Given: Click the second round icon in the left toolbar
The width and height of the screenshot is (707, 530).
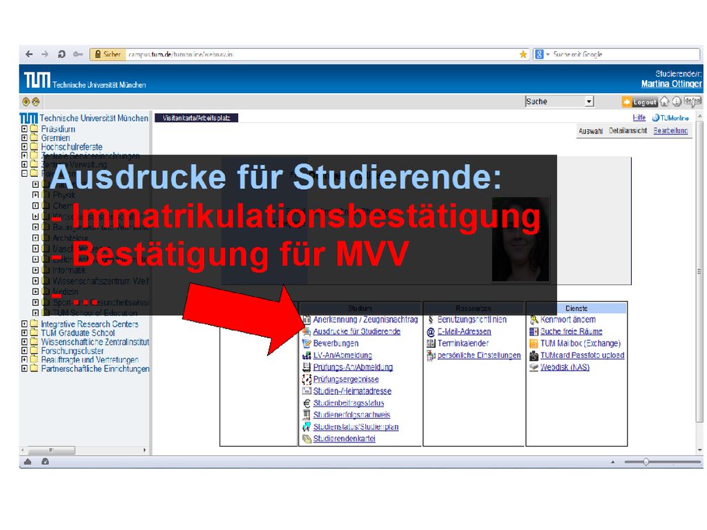Looking at the screenshot, I should point(36,102).
